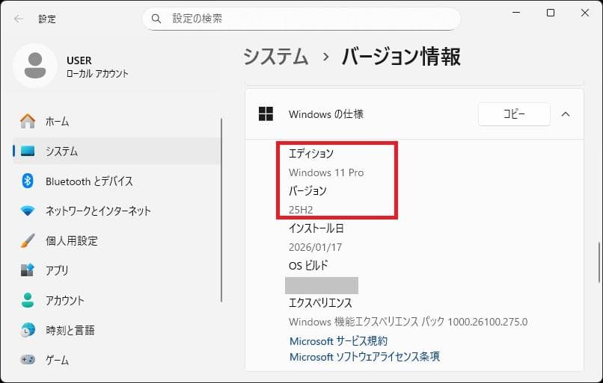Open Microsoft ソフトウェアライセンス条項 link
Screen dimensions: 603x383
[x=364, y=357]
